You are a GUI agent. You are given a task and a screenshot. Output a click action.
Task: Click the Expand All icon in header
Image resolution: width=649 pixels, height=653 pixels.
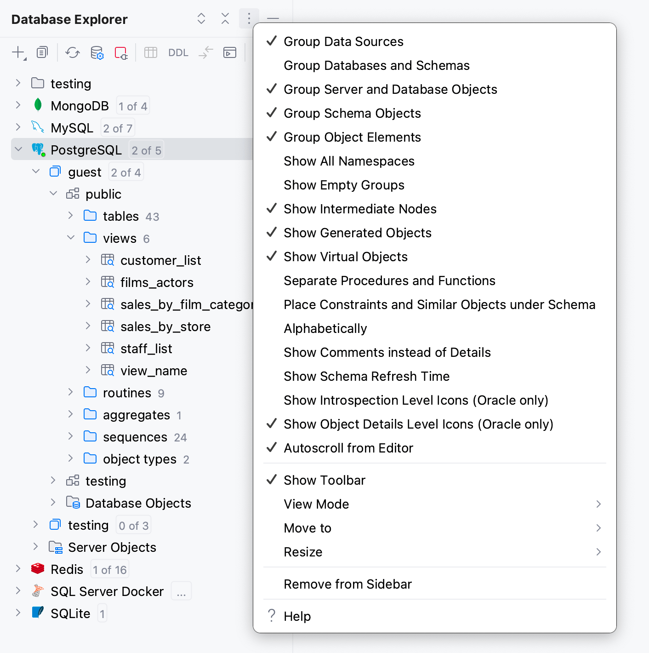tap(201, 18)
